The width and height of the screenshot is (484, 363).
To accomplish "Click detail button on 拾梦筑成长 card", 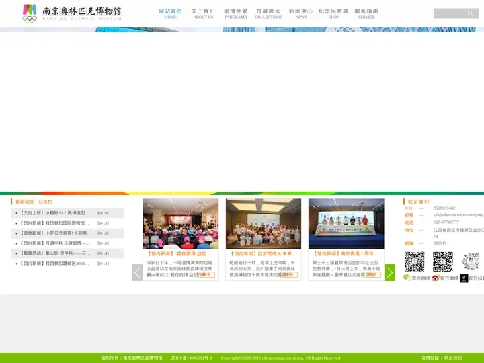I will pos(289,275).
